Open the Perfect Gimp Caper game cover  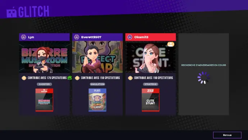point(97,100)
